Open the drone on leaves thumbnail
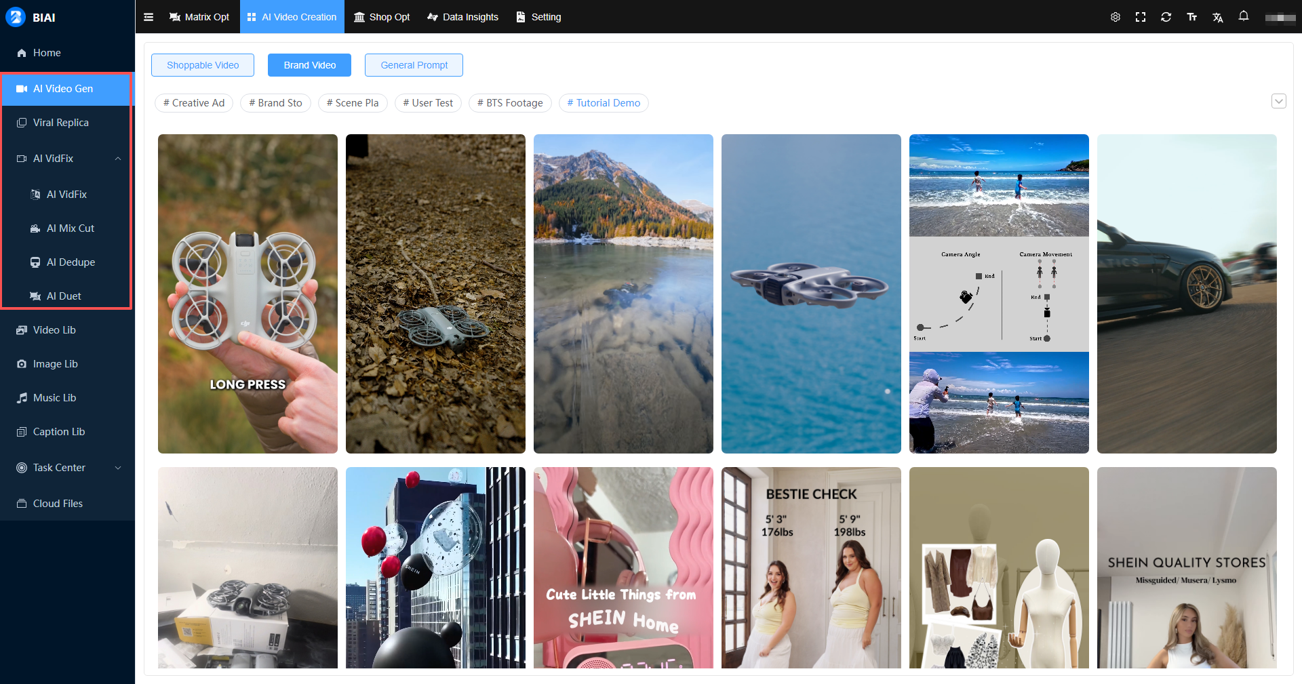 click(435, 294)
